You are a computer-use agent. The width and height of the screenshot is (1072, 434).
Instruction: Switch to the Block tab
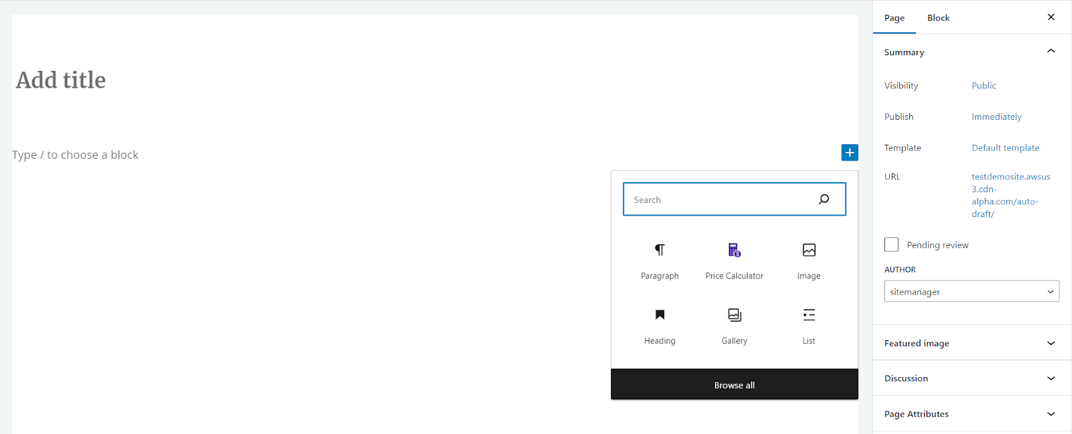tap(938, 17)
